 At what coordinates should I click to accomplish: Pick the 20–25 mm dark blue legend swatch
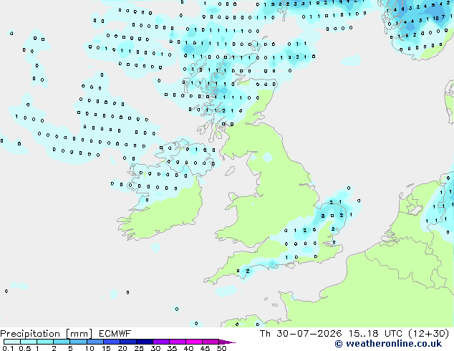(x=127, y=342)
